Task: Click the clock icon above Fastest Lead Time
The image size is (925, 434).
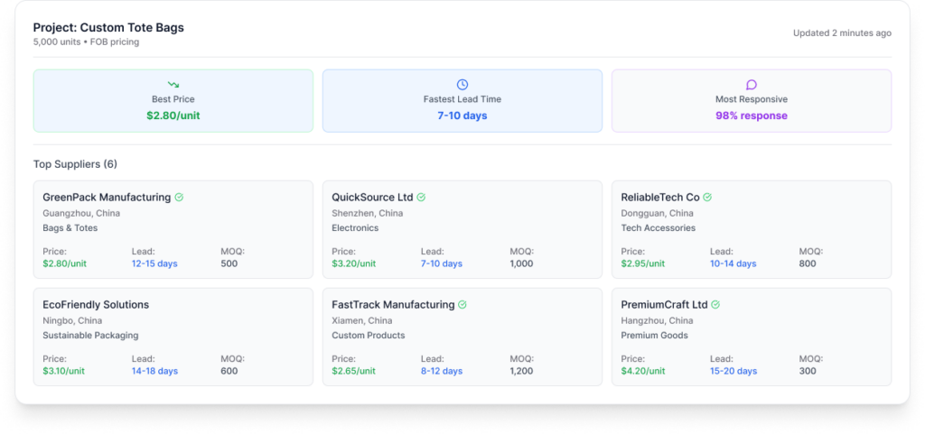Action: coord(462,85)
